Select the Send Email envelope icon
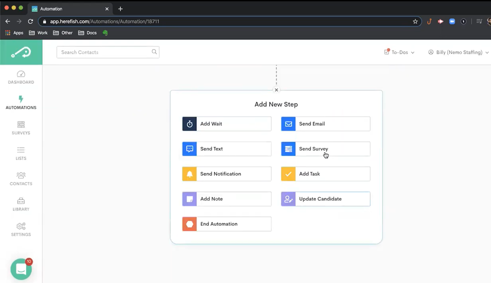491x283 pixels. click(x=288, y=124)
